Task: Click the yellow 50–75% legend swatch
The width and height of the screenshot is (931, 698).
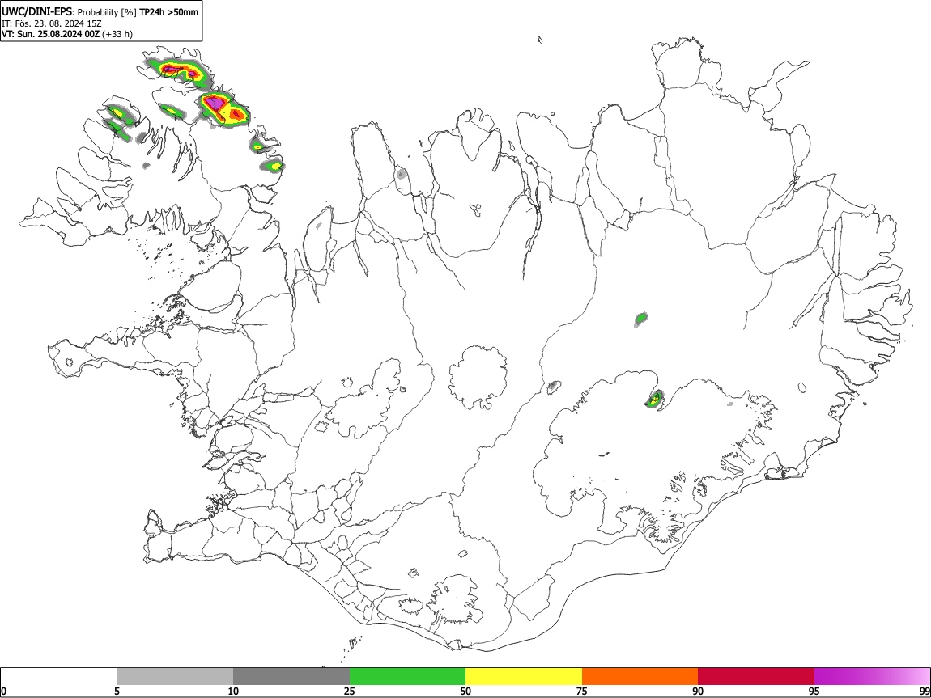Action: pyautogui.click(x=524, y=676)
